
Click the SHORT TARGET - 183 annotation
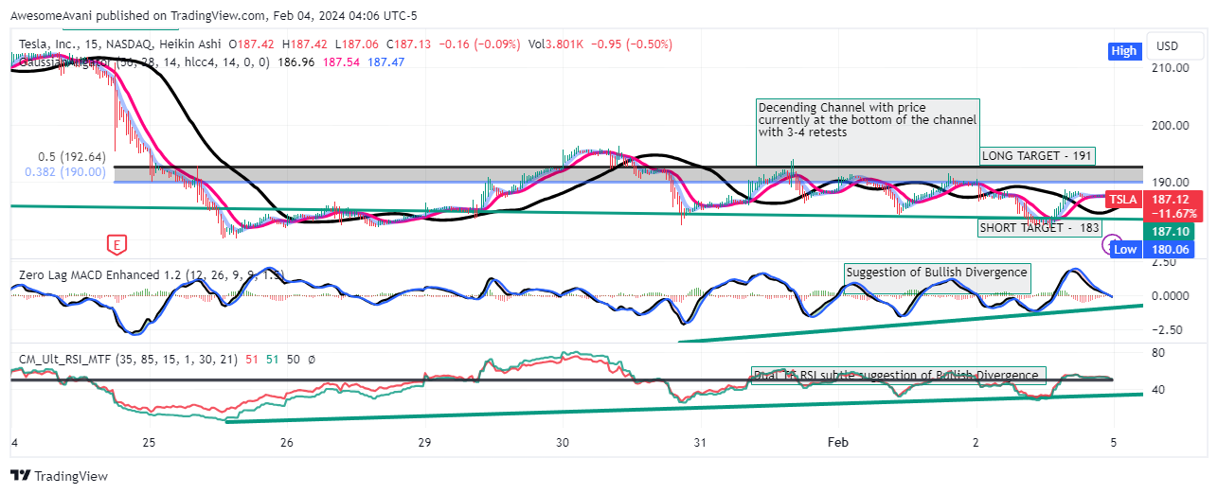click(x=1039, y=228)
